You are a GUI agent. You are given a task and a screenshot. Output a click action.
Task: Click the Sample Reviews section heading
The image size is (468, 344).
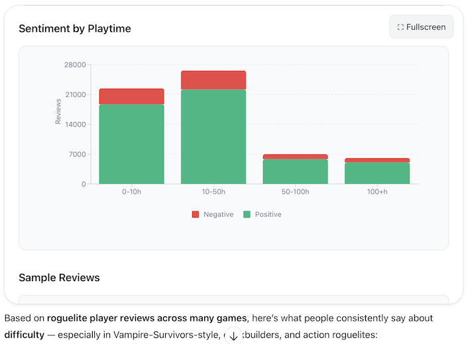[59, 277]
